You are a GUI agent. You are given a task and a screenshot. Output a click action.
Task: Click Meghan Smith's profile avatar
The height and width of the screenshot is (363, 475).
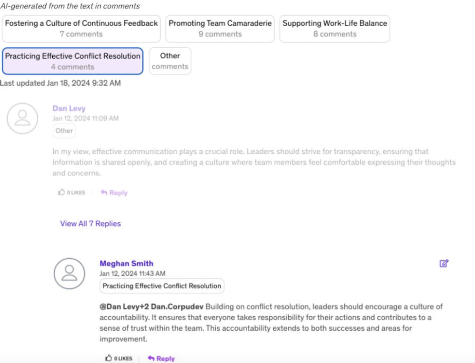tap(69, 274)
